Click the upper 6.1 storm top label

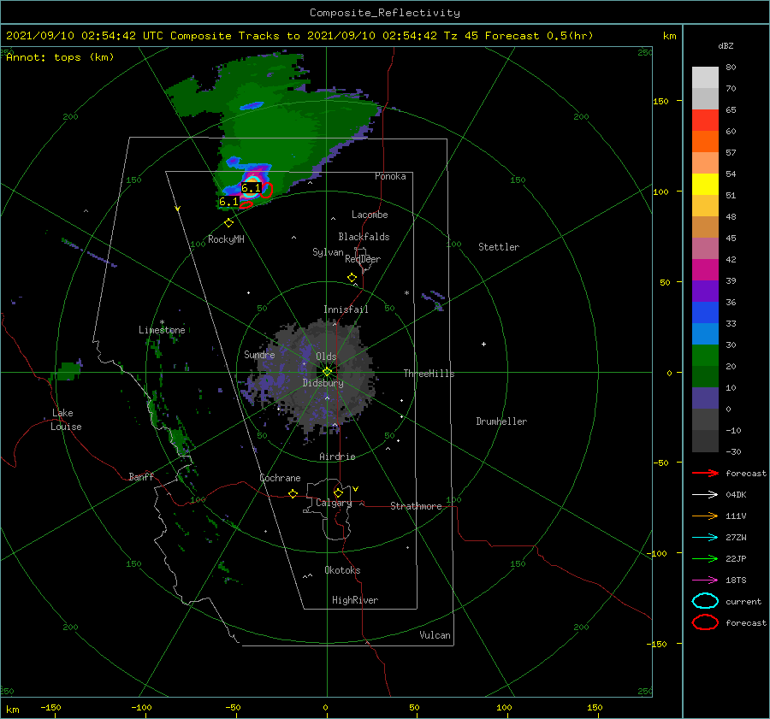[251, 188]
